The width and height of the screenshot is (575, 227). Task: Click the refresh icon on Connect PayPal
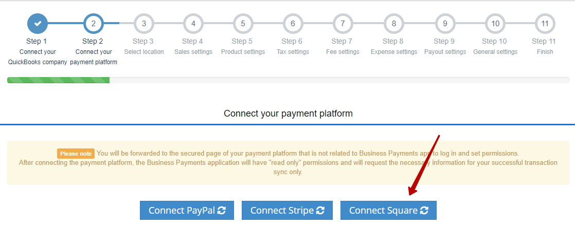222,211
